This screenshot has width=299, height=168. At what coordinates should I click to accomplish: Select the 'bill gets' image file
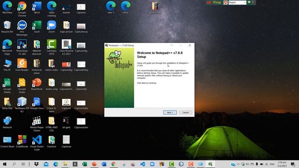coord(66,122)
